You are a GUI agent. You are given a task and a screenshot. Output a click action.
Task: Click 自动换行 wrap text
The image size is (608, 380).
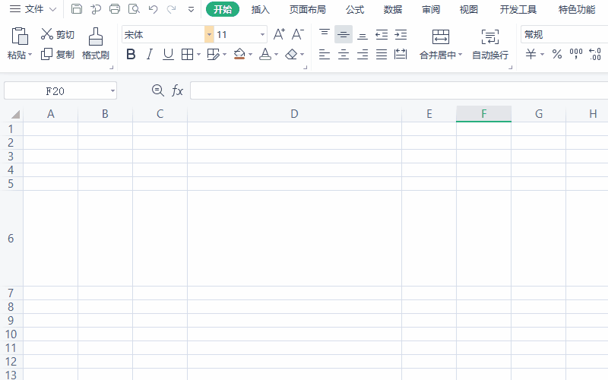coord(490,44)
